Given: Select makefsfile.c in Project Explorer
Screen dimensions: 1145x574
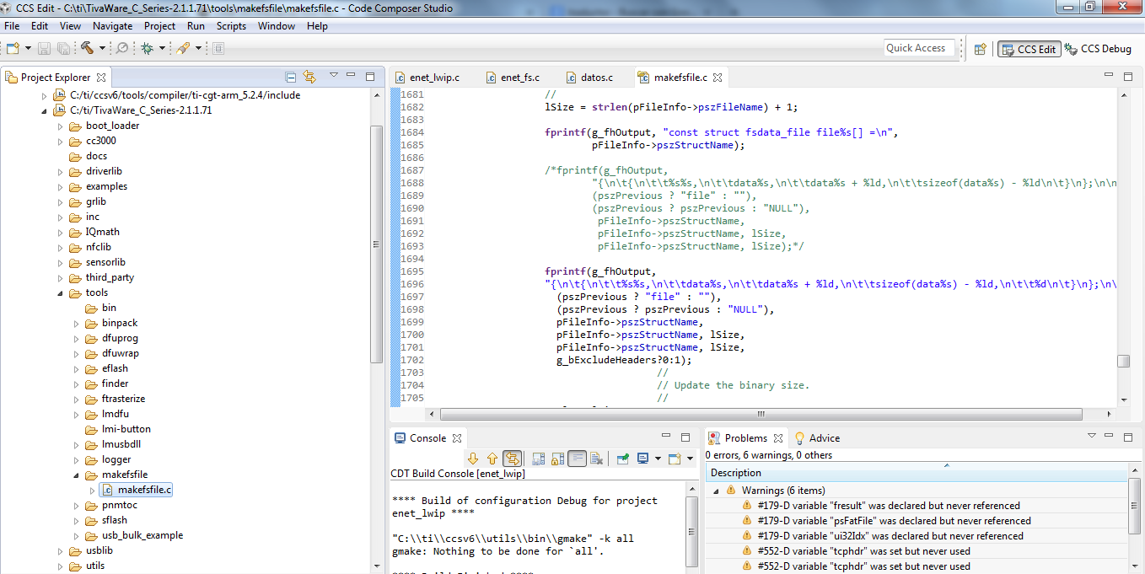Looking at the screenshot, I should [137, 490].
